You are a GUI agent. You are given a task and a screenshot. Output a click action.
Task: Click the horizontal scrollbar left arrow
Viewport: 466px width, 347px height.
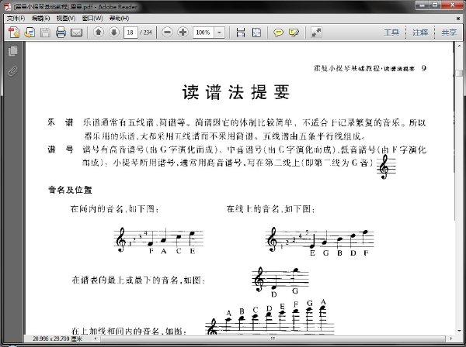[95, 338]
